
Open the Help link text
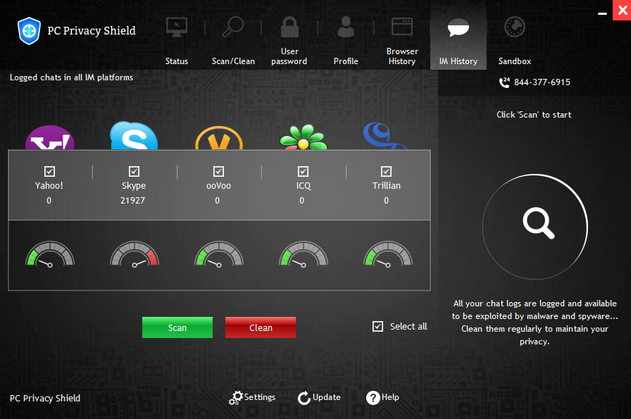(x=390, y=397)
